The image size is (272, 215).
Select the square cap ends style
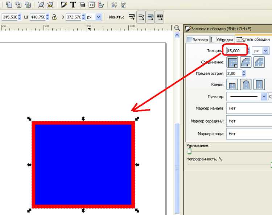(259, 84)
